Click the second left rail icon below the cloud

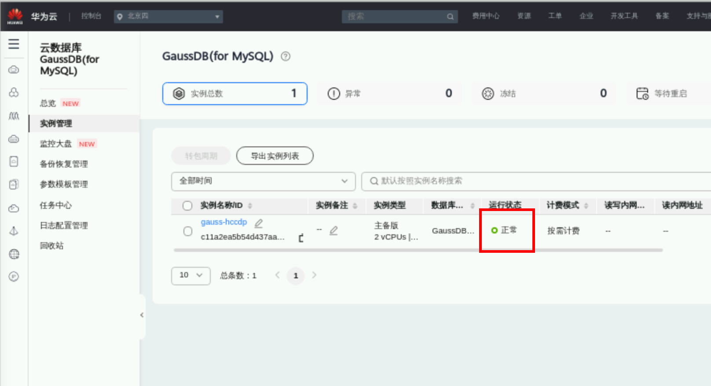[14, 92]
